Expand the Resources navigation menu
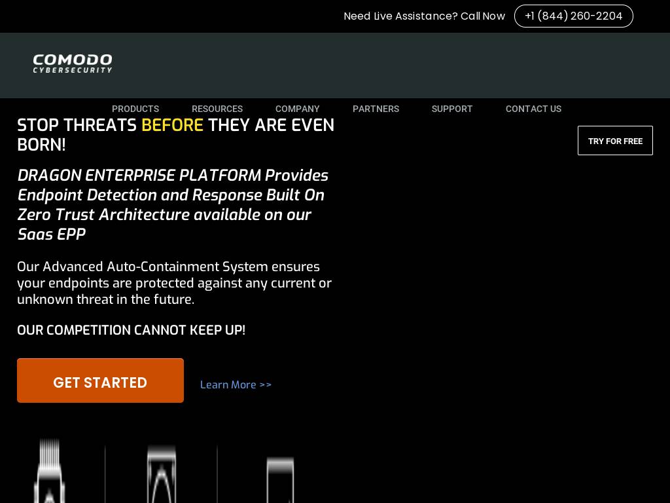The height and width of the screenshot is (503, 670). pos(217,109)
